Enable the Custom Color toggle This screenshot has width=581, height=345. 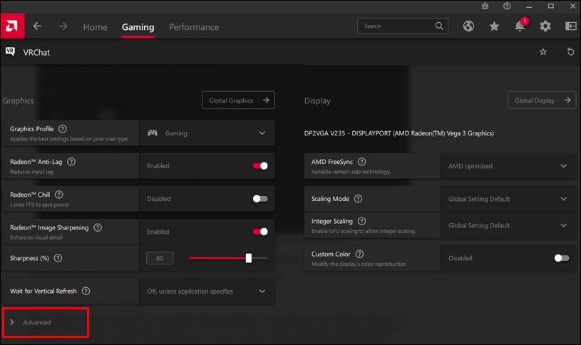tap(562, 258)
